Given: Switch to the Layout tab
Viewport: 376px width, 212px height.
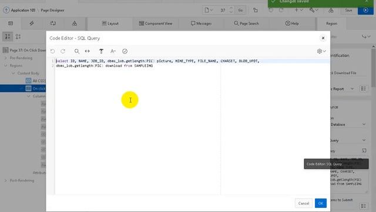Looking at the screenshot, I should pyautogui.click(x=110, y=24).
